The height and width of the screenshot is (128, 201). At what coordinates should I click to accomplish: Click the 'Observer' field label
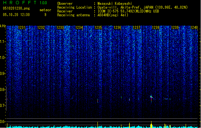tap(65, 4)
